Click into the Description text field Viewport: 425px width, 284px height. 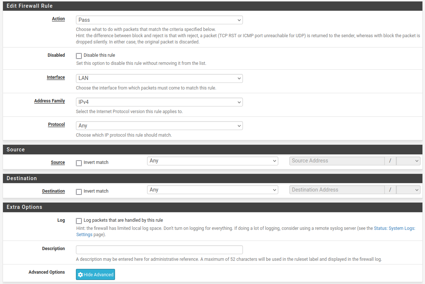click(159, 250)
